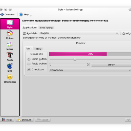Select the second Radio button
Screen dimensions: 131x131
click(x=29, y=64)
